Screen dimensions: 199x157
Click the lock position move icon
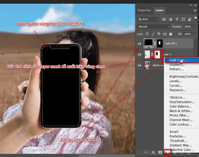pos(159,34)
